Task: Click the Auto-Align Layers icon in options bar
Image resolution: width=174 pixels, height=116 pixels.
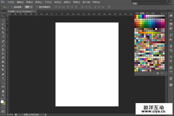Action: coord(109,7)
